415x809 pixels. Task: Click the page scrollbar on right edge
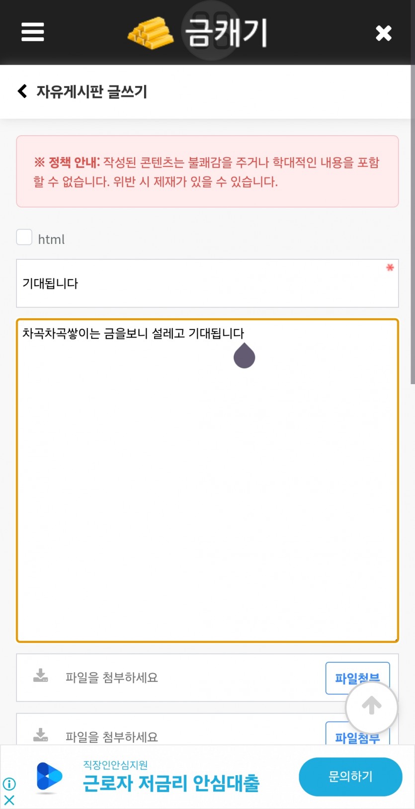[x=413, y=224]
